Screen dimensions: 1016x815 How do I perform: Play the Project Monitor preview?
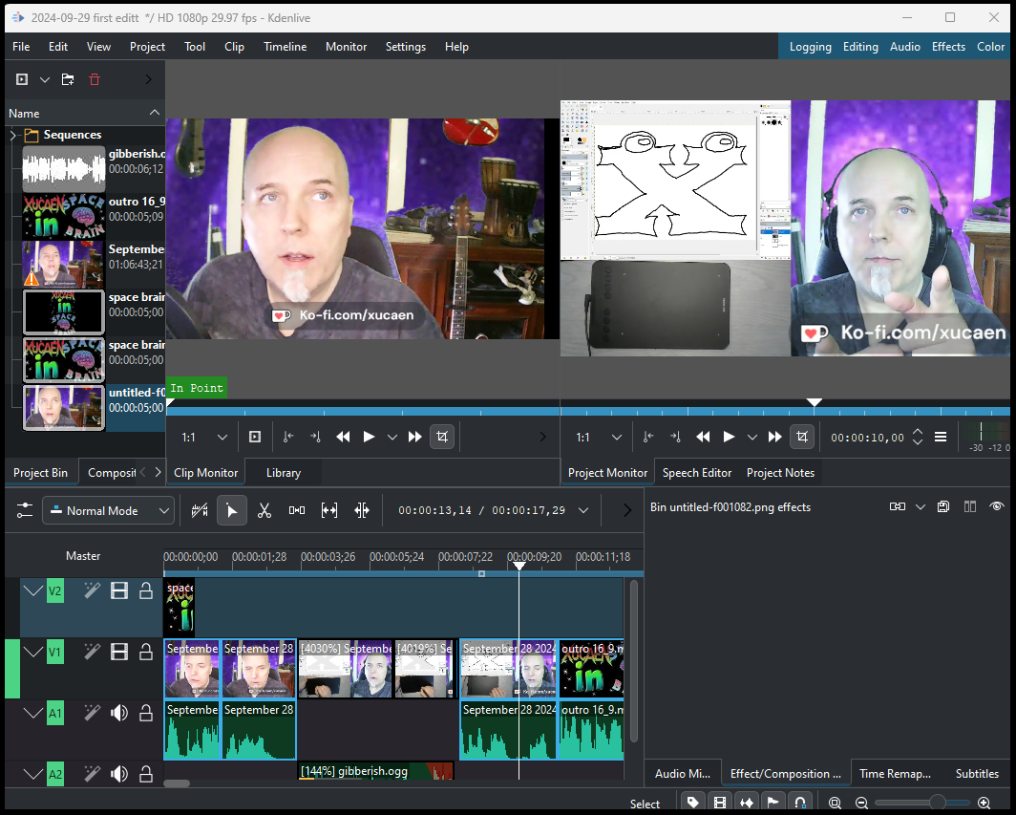point(729,437)
